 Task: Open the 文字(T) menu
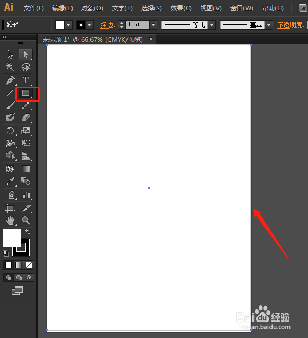[122, 8]
